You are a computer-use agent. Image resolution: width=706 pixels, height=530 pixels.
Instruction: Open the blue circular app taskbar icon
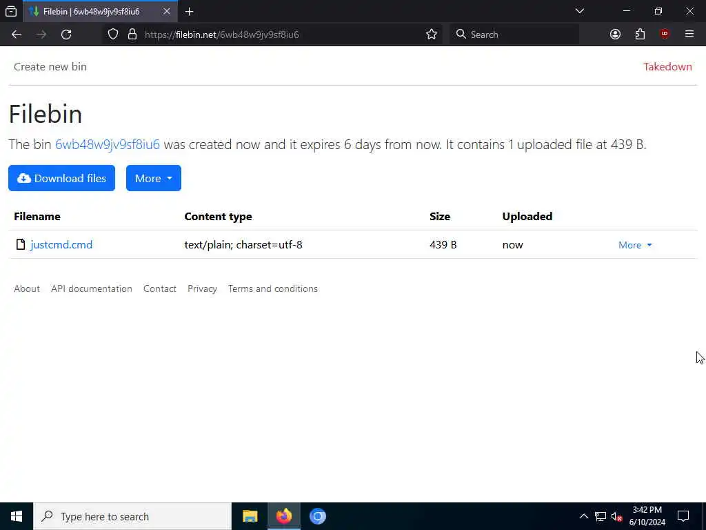pos(317,516)
